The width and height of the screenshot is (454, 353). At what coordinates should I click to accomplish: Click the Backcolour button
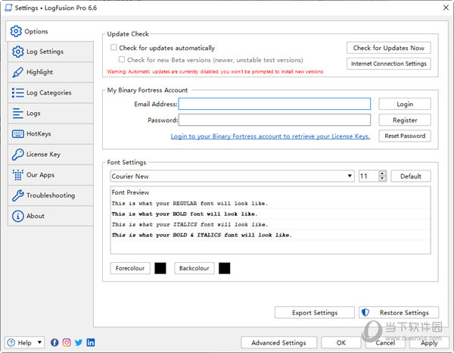coord(194,268)
